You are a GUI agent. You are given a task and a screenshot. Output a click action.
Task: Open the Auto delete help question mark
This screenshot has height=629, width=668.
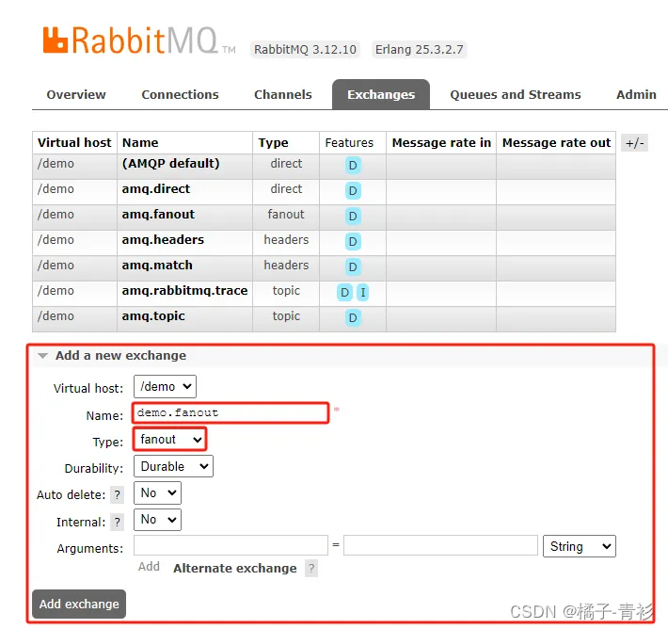tap(118, 495)
